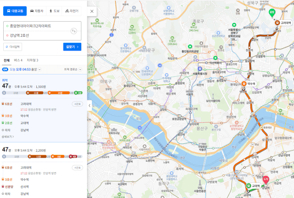The image size is (294, 198).
Task: Collapse the side panel with left arrow
Action: pyautogui.click(x=90, y=106)
